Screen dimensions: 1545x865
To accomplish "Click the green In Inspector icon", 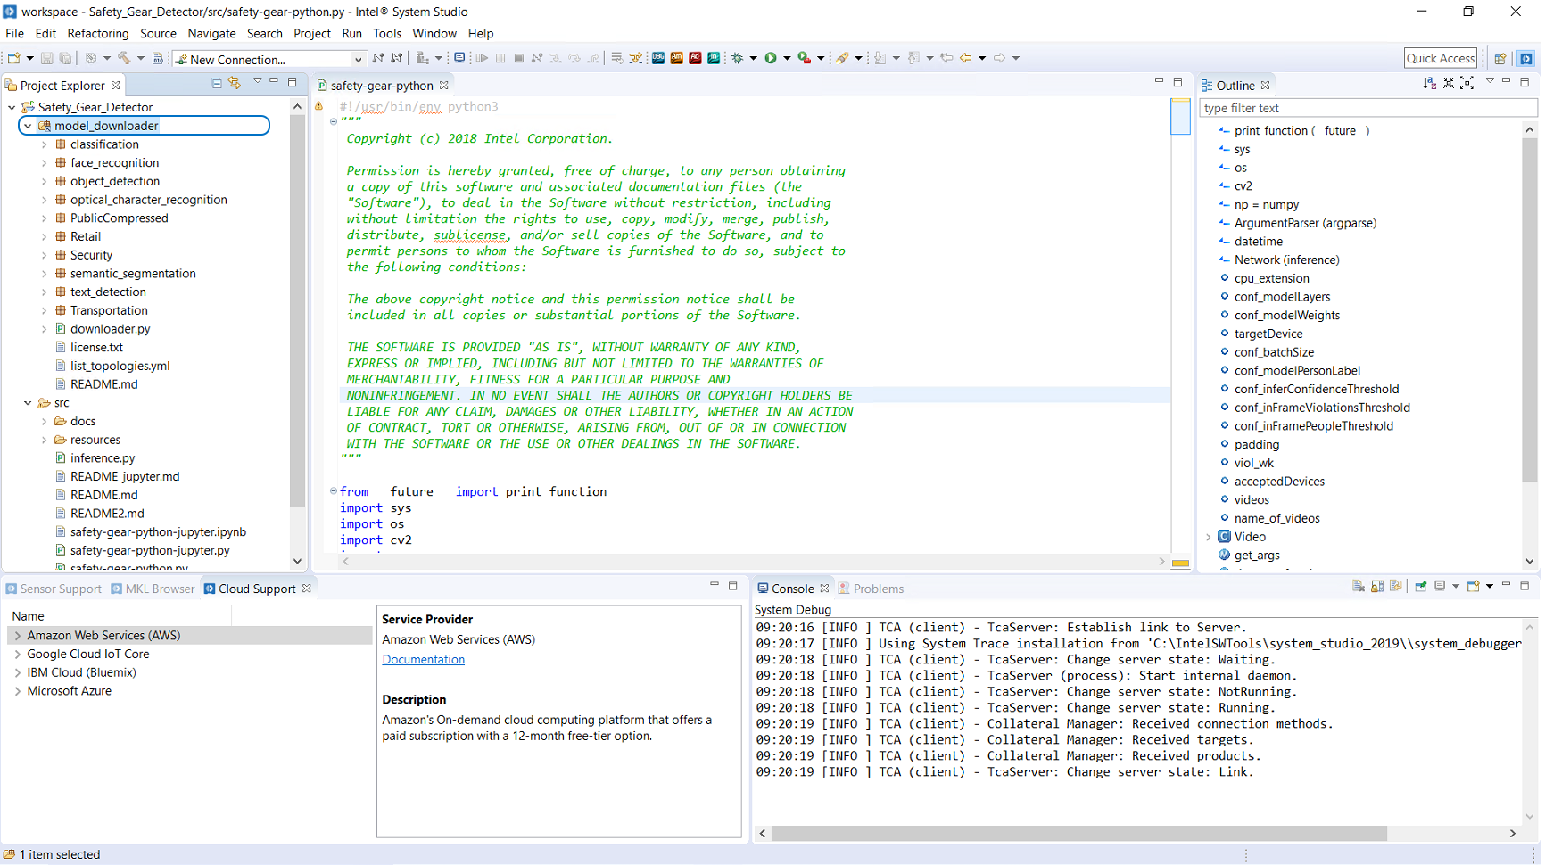I will click(x=714, y=58).
